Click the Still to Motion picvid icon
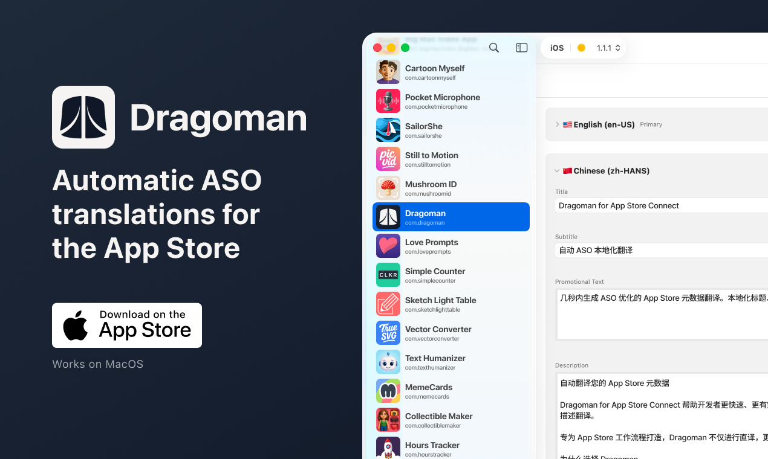Image resolution: width=768 pixels, height=459 pixels. click(x=388, y=159)
